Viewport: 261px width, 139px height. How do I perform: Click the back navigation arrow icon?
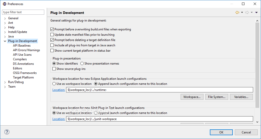pos(237,12)
